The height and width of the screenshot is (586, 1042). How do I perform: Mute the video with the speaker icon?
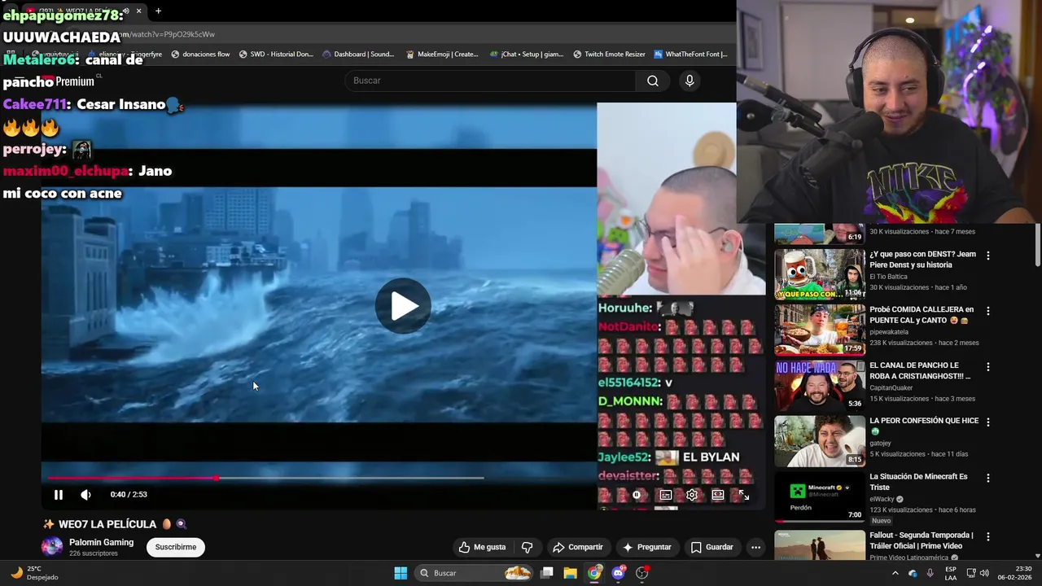pos(85,495)
